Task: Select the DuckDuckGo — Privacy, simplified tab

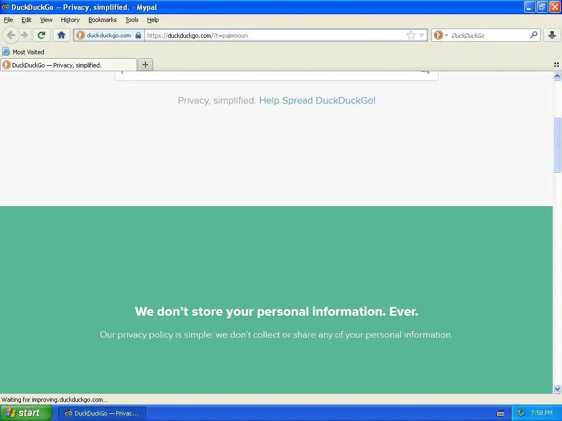Action: (69, 65)
